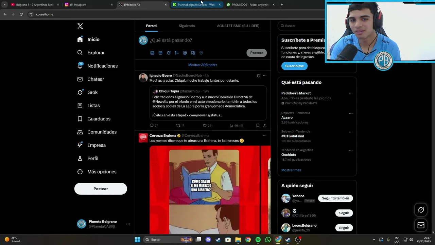Screen dimensions: 435x245
Task: Like Ignacio Boero's post
Action: pyautogui.click(x=207, y=126)
